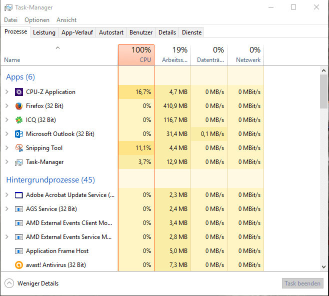Select the Hintergrundprozesse (45) group header
This screenshot has width=329, height=296.
point(50,180)
